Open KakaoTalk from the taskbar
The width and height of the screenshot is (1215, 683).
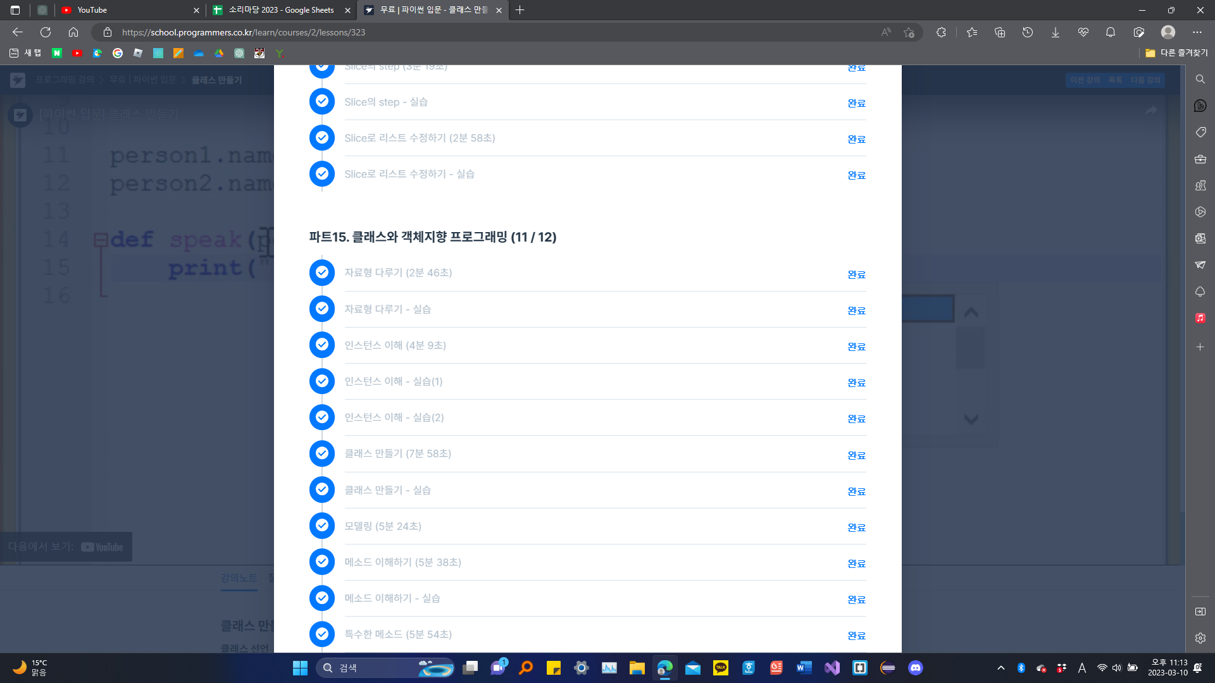720,668
